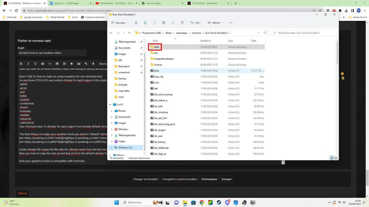Insert a code block using the editor toolbar
This screenshot has height=207, width=369.
50,64
